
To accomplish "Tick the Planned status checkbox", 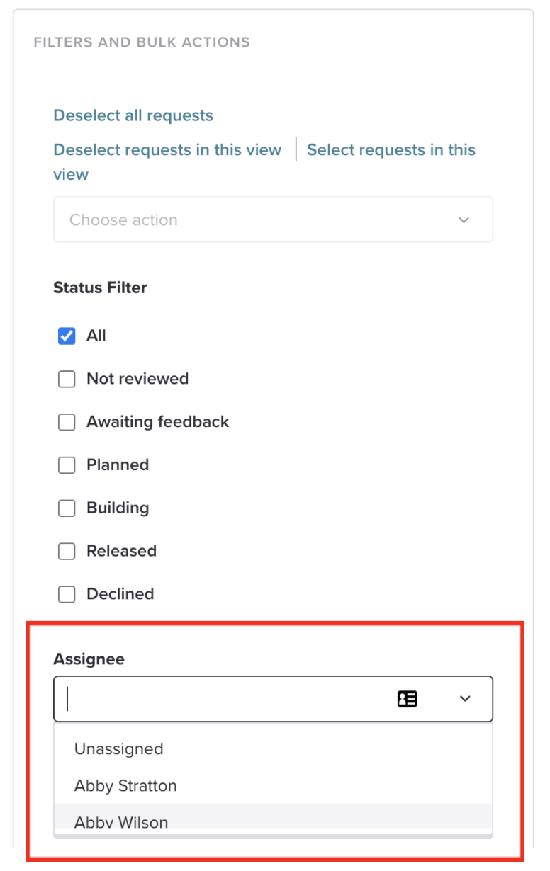I will pos(67,465).
